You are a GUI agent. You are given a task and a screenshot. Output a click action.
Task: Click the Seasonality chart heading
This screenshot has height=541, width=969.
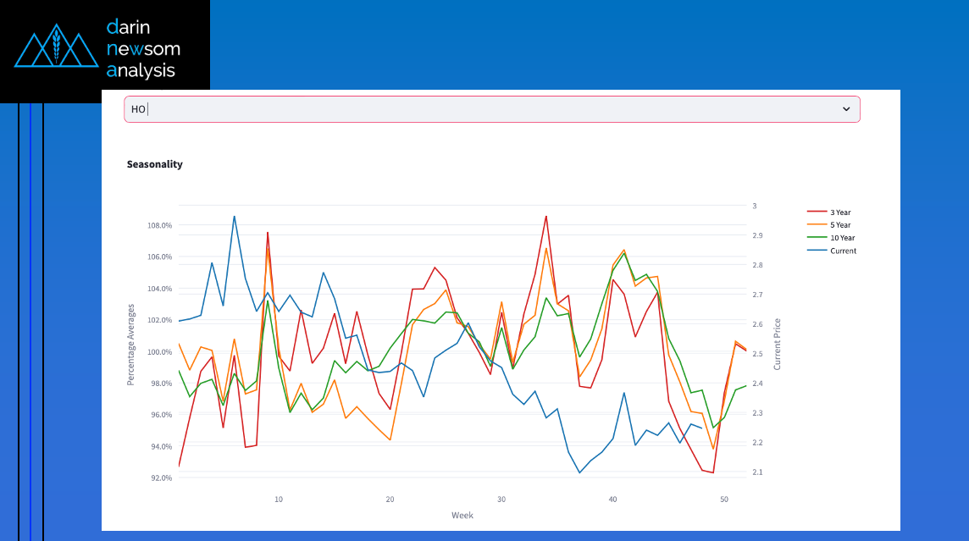(x=154, y=164)
